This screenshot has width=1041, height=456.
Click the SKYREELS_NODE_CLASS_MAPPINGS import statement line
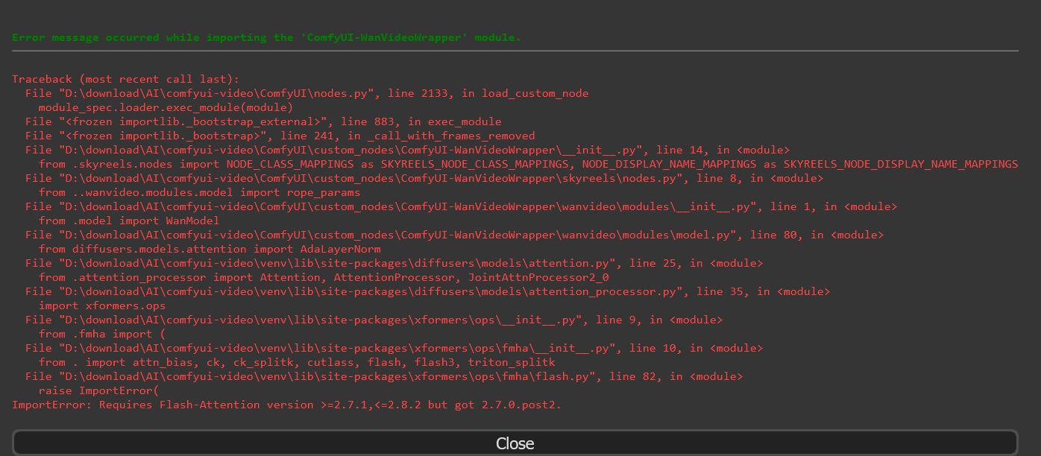coord(528,164)
